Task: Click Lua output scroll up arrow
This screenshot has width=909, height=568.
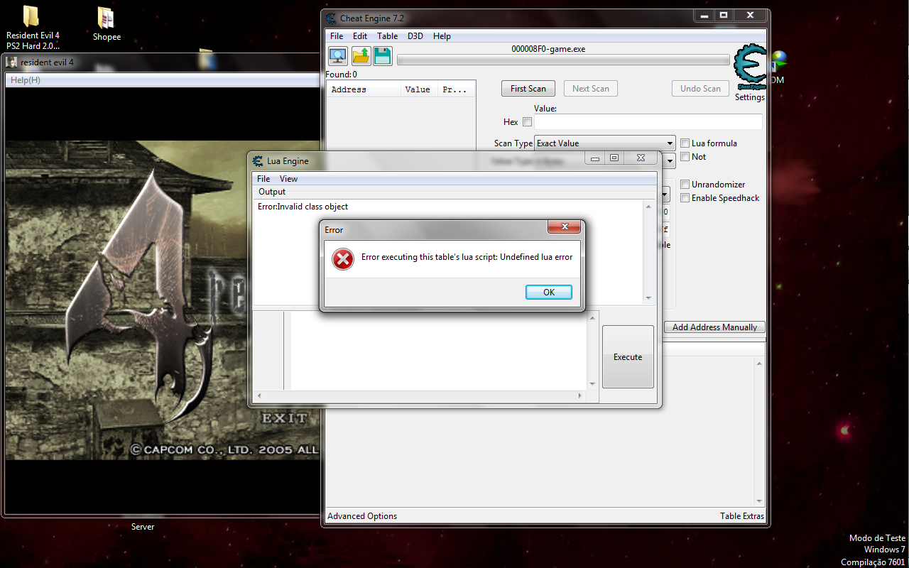Action: [x=648, y=207]
